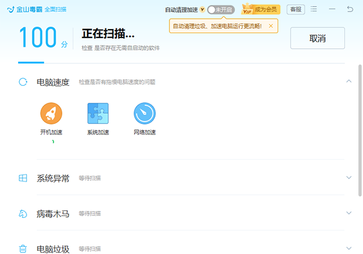Image resolution: width=363 pixels, height=254 pixels.
Task: Expand the 病毒木马 section
Action: (x=349, y=213)
